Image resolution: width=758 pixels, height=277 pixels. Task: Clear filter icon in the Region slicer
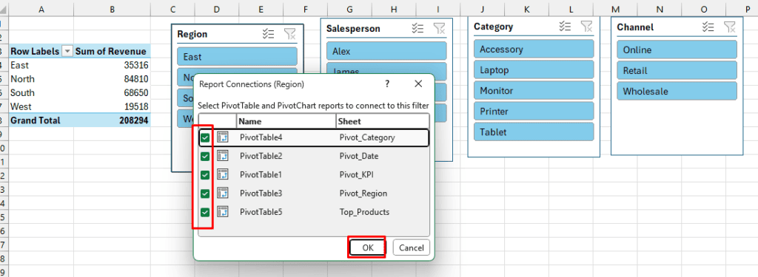(289, 34)
